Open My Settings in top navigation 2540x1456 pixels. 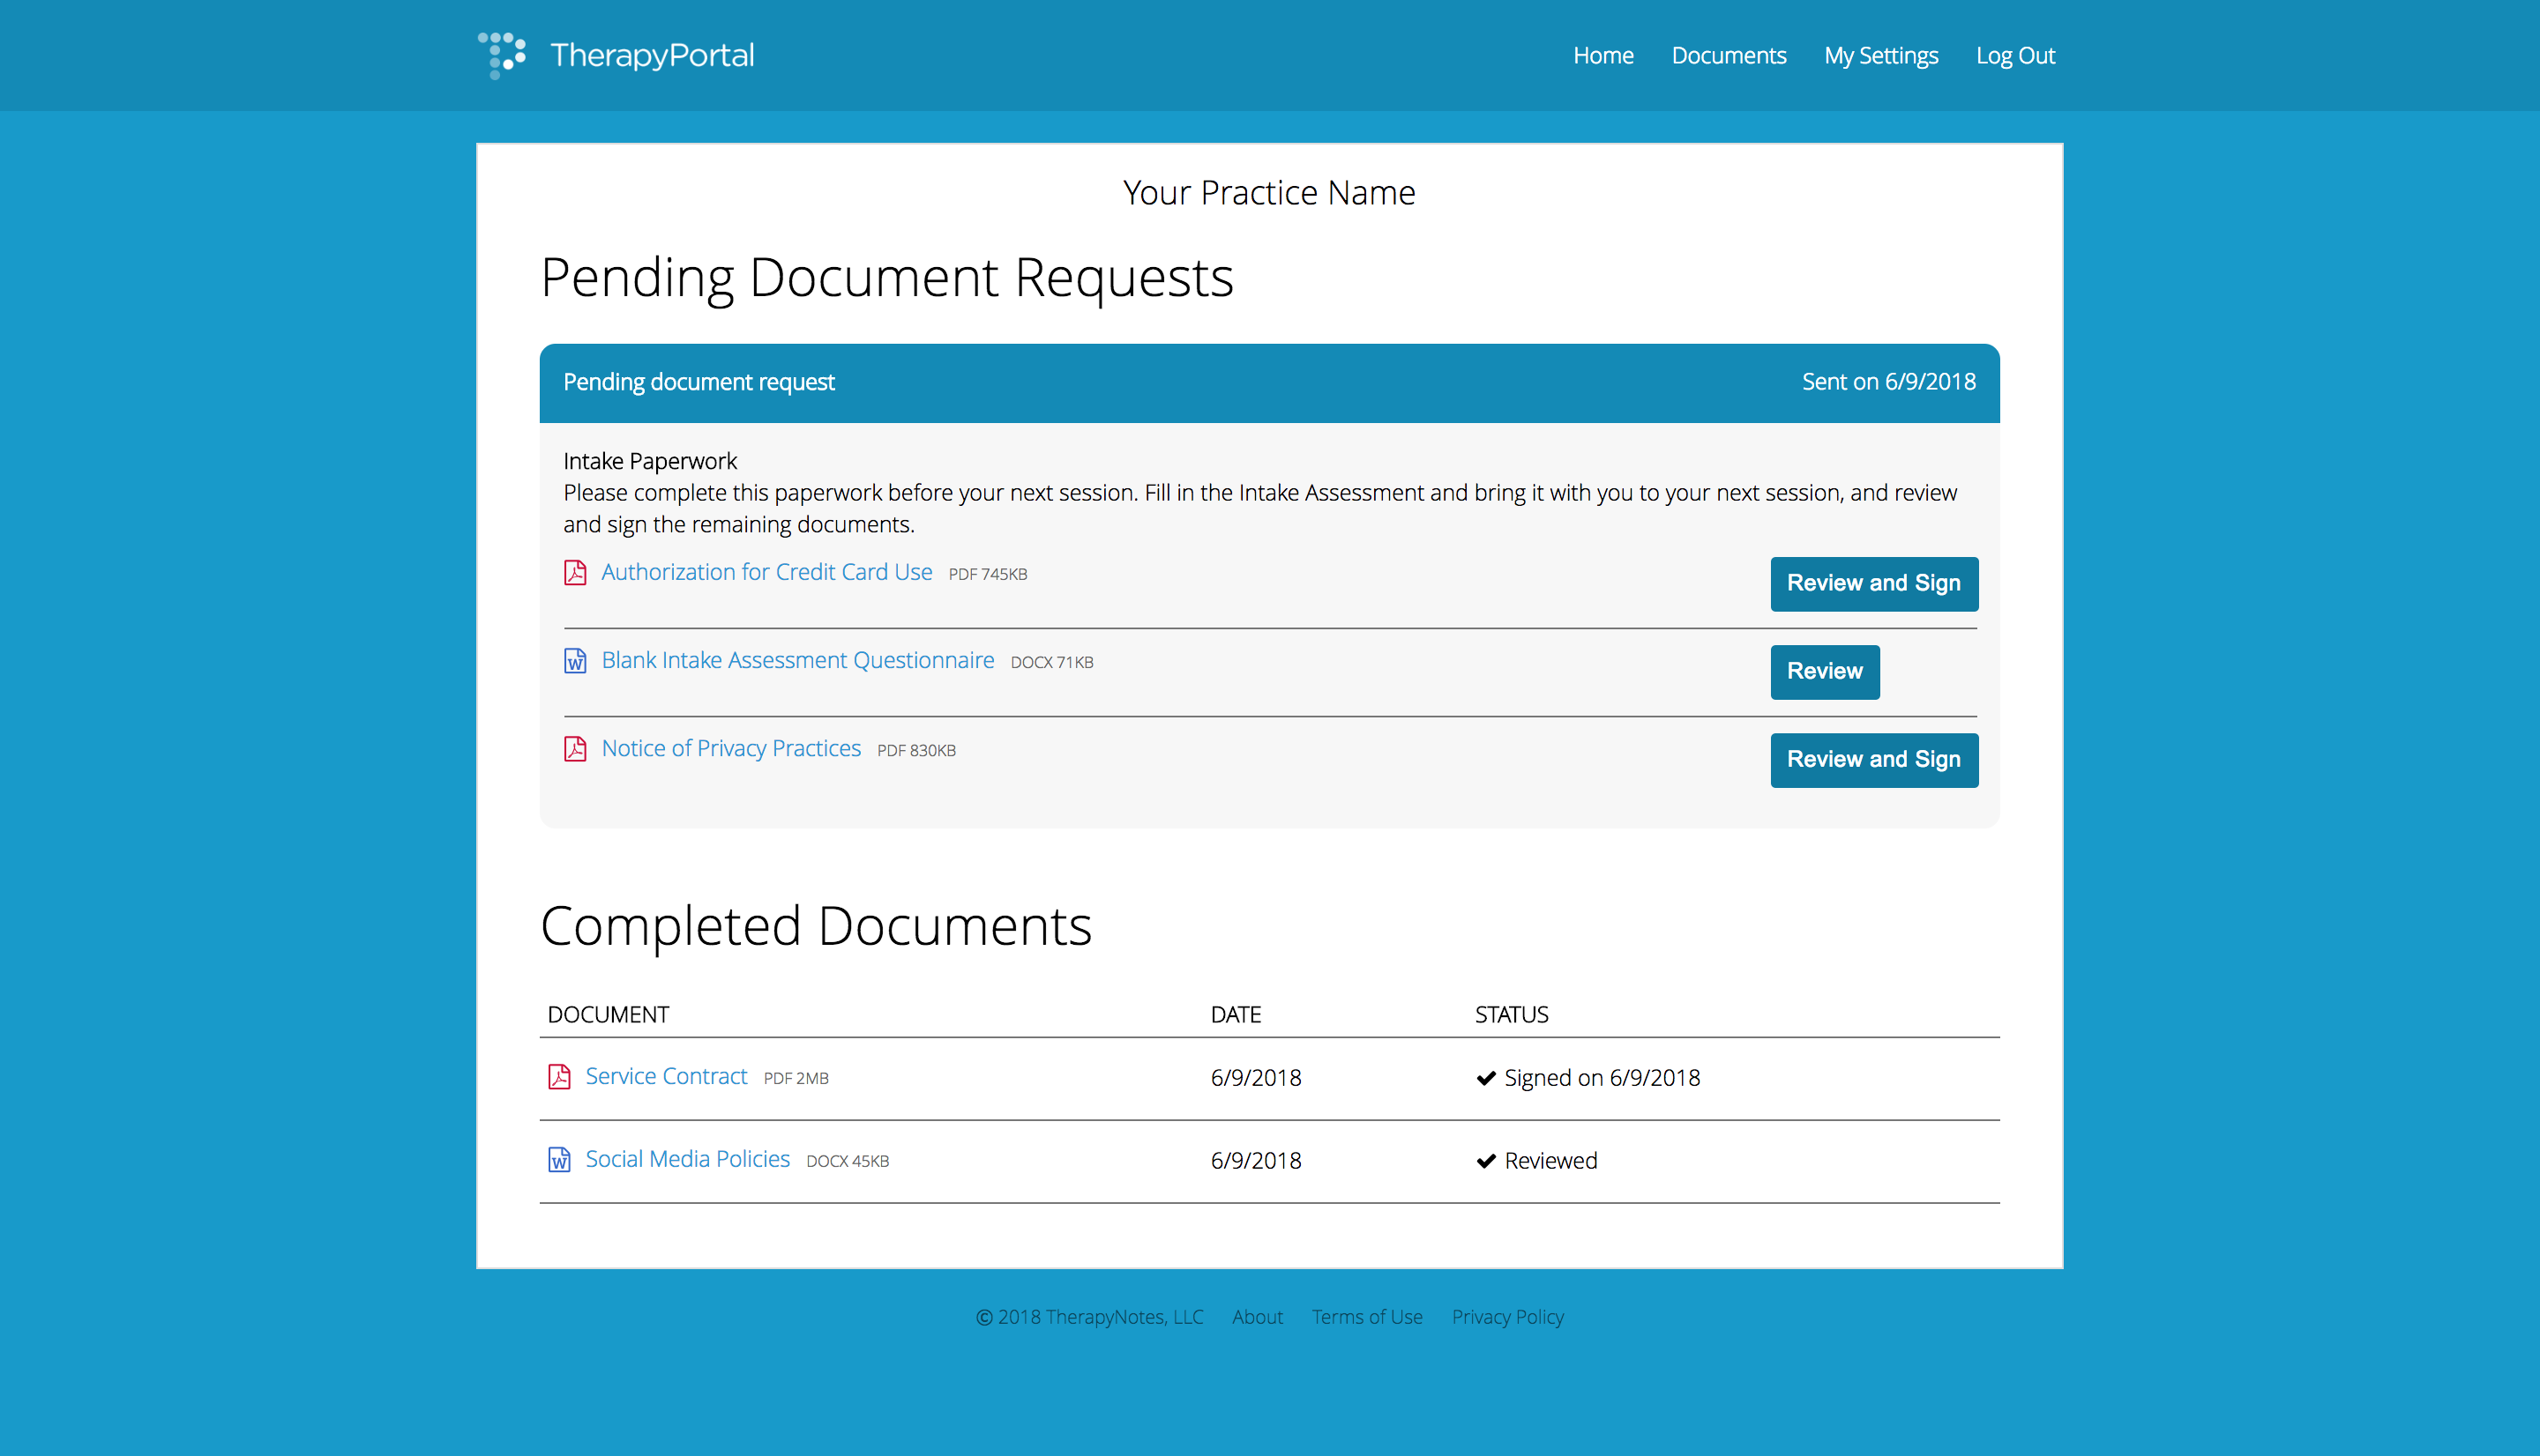point(1879,56)
